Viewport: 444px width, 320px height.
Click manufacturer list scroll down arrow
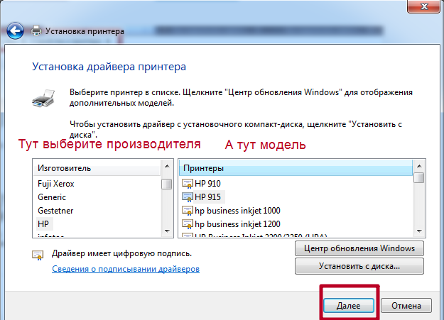pos(167,231)
